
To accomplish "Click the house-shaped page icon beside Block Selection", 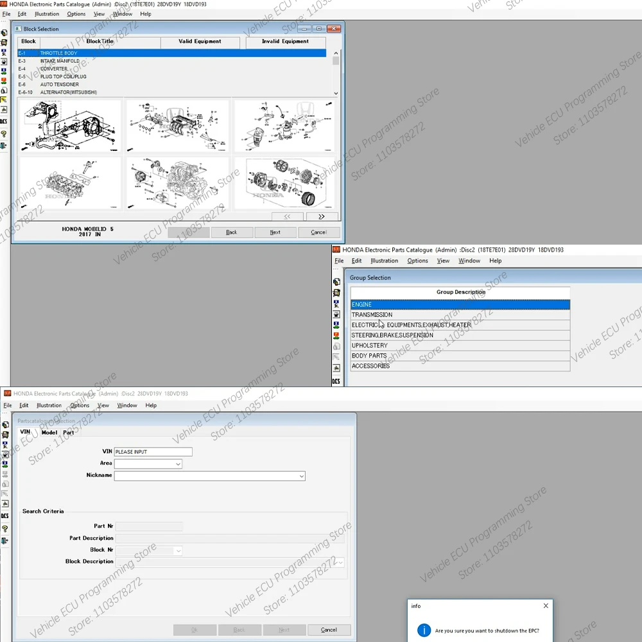I will tap(4, 91).
